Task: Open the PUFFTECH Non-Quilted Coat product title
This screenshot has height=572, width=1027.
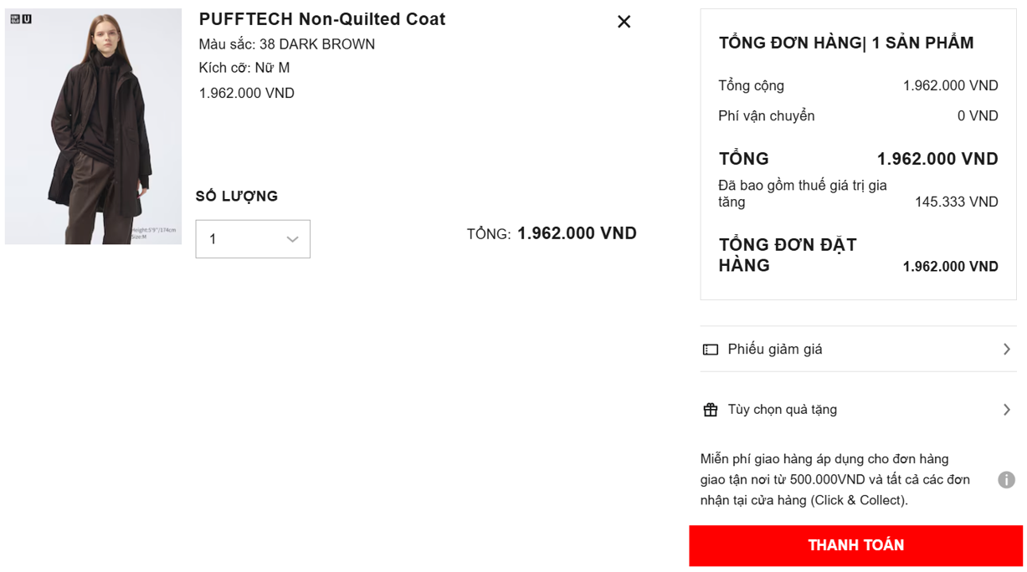Action: click(x=322, y=19)
